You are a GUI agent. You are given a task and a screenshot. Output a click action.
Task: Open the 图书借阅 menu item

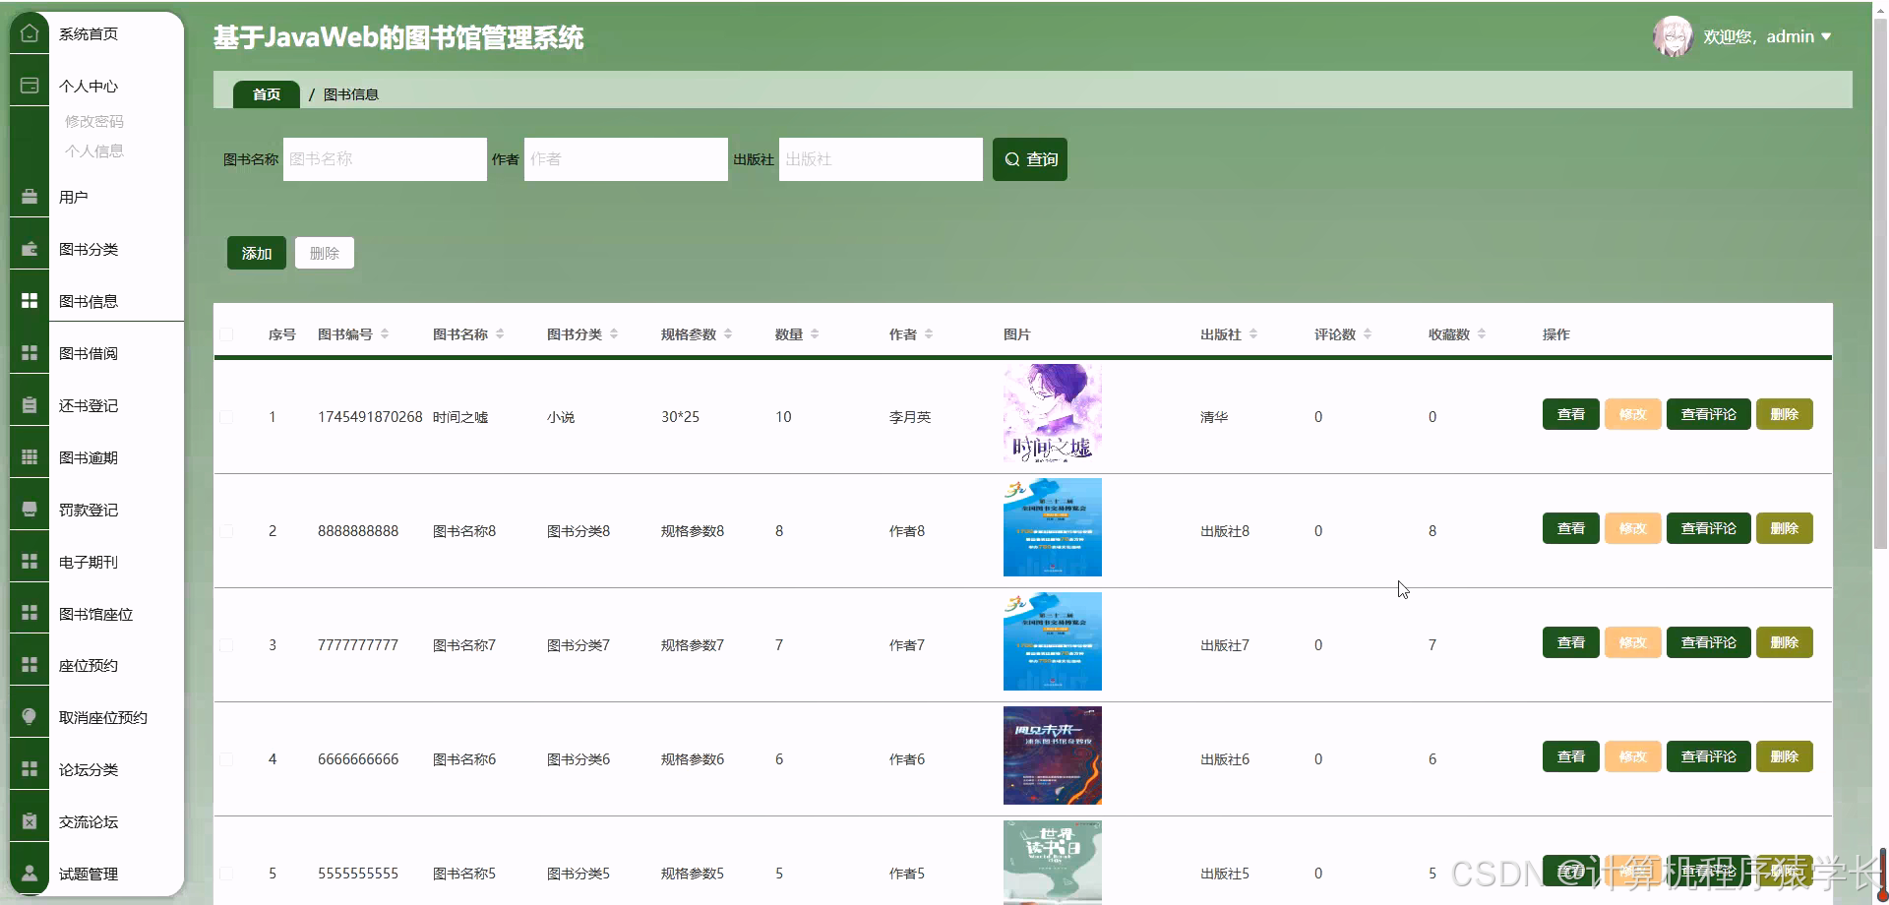(89, 353)
